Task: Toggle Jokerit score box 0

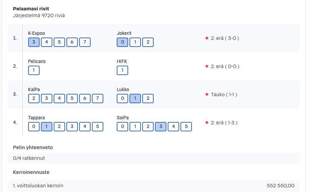Action: click(x=122, y=42)
